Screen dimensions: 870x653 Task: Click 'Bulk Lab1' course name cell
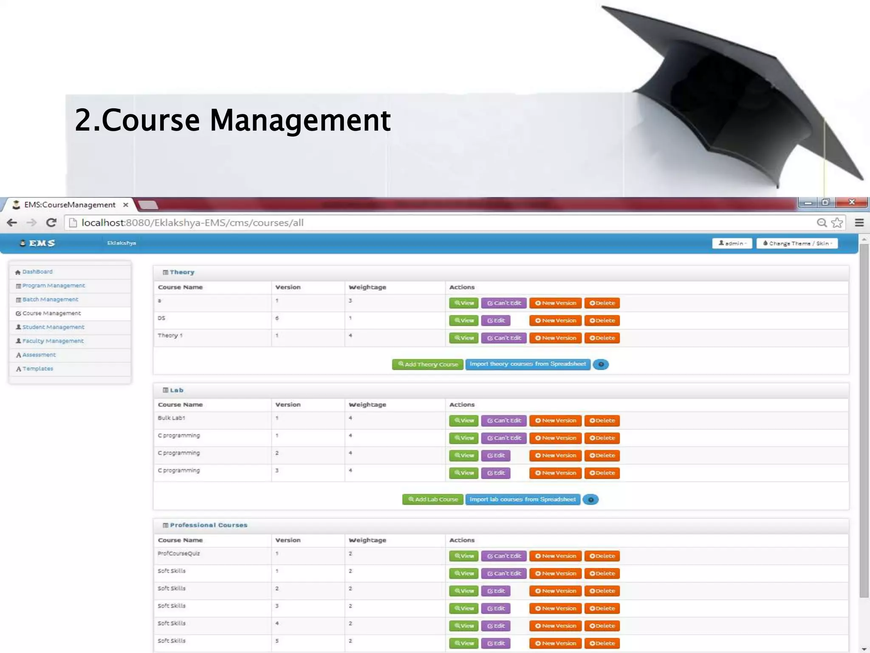pos(212,420)
